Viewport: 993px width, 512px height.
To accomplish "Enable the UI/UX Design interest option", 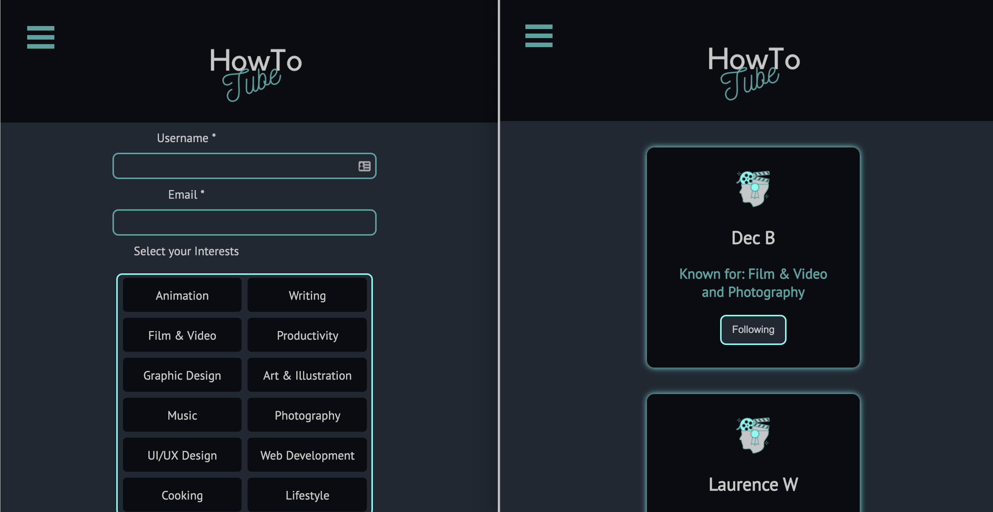I will pyautogui.click(x=182, y=455).
